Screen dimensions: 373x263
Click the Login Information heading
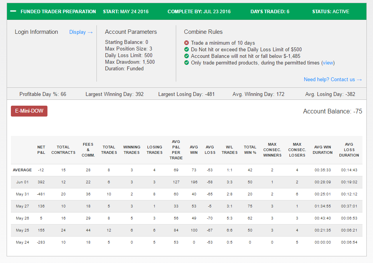tap(37, 32)
